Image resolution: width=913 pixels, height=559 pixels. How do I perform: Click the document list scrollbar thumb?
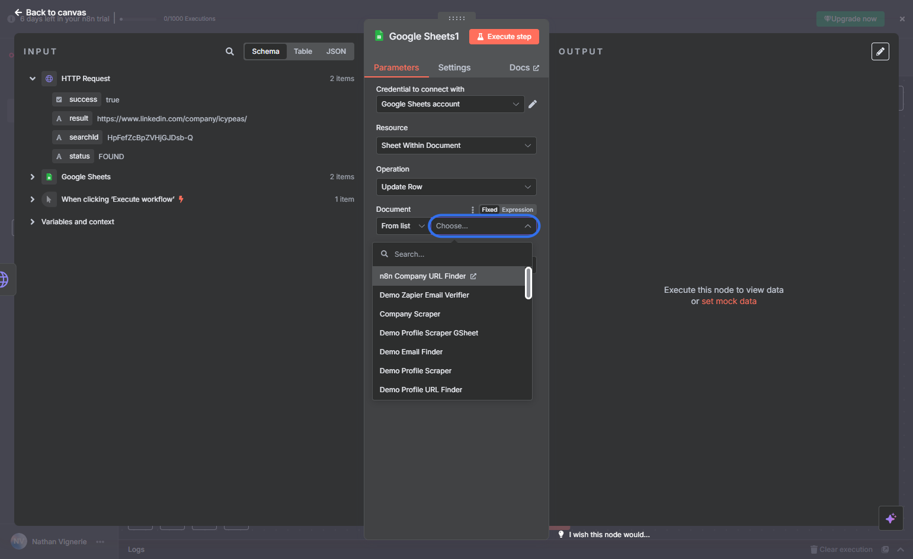point(528,283)
